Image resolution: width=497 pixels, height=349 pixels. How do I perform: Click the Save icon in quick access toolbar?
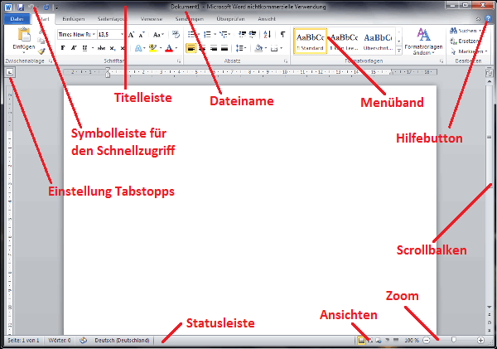21,7
